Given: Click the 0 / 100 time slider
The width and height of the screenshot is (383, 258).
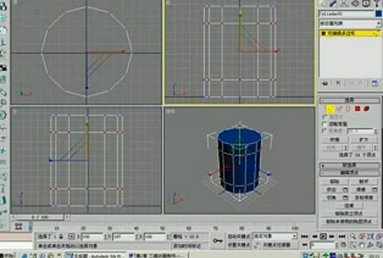Looking at the screenshot, I should point(40,217).
